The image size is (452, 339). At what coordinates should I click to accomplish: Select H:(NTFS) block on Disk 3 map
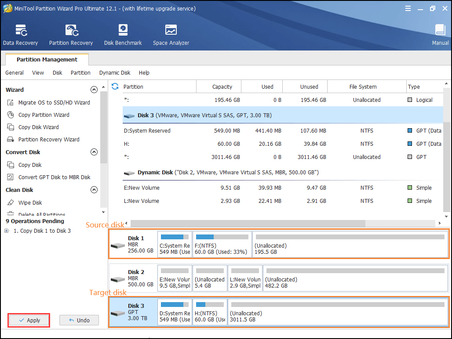pos(210,312)
